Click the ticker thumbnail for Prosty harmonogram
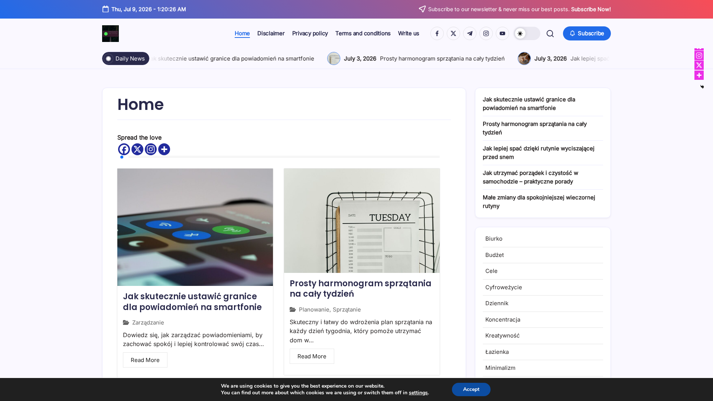The width and height of the screenshot is (713, 401). pos(333,58)
